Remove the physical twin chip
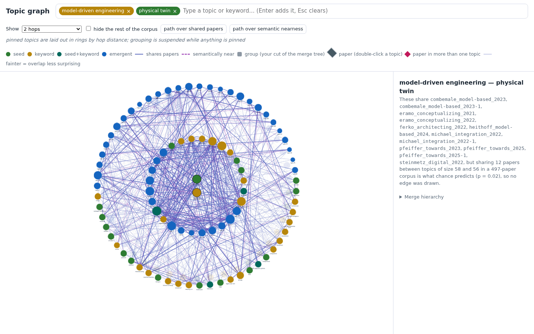 [175, 11]
